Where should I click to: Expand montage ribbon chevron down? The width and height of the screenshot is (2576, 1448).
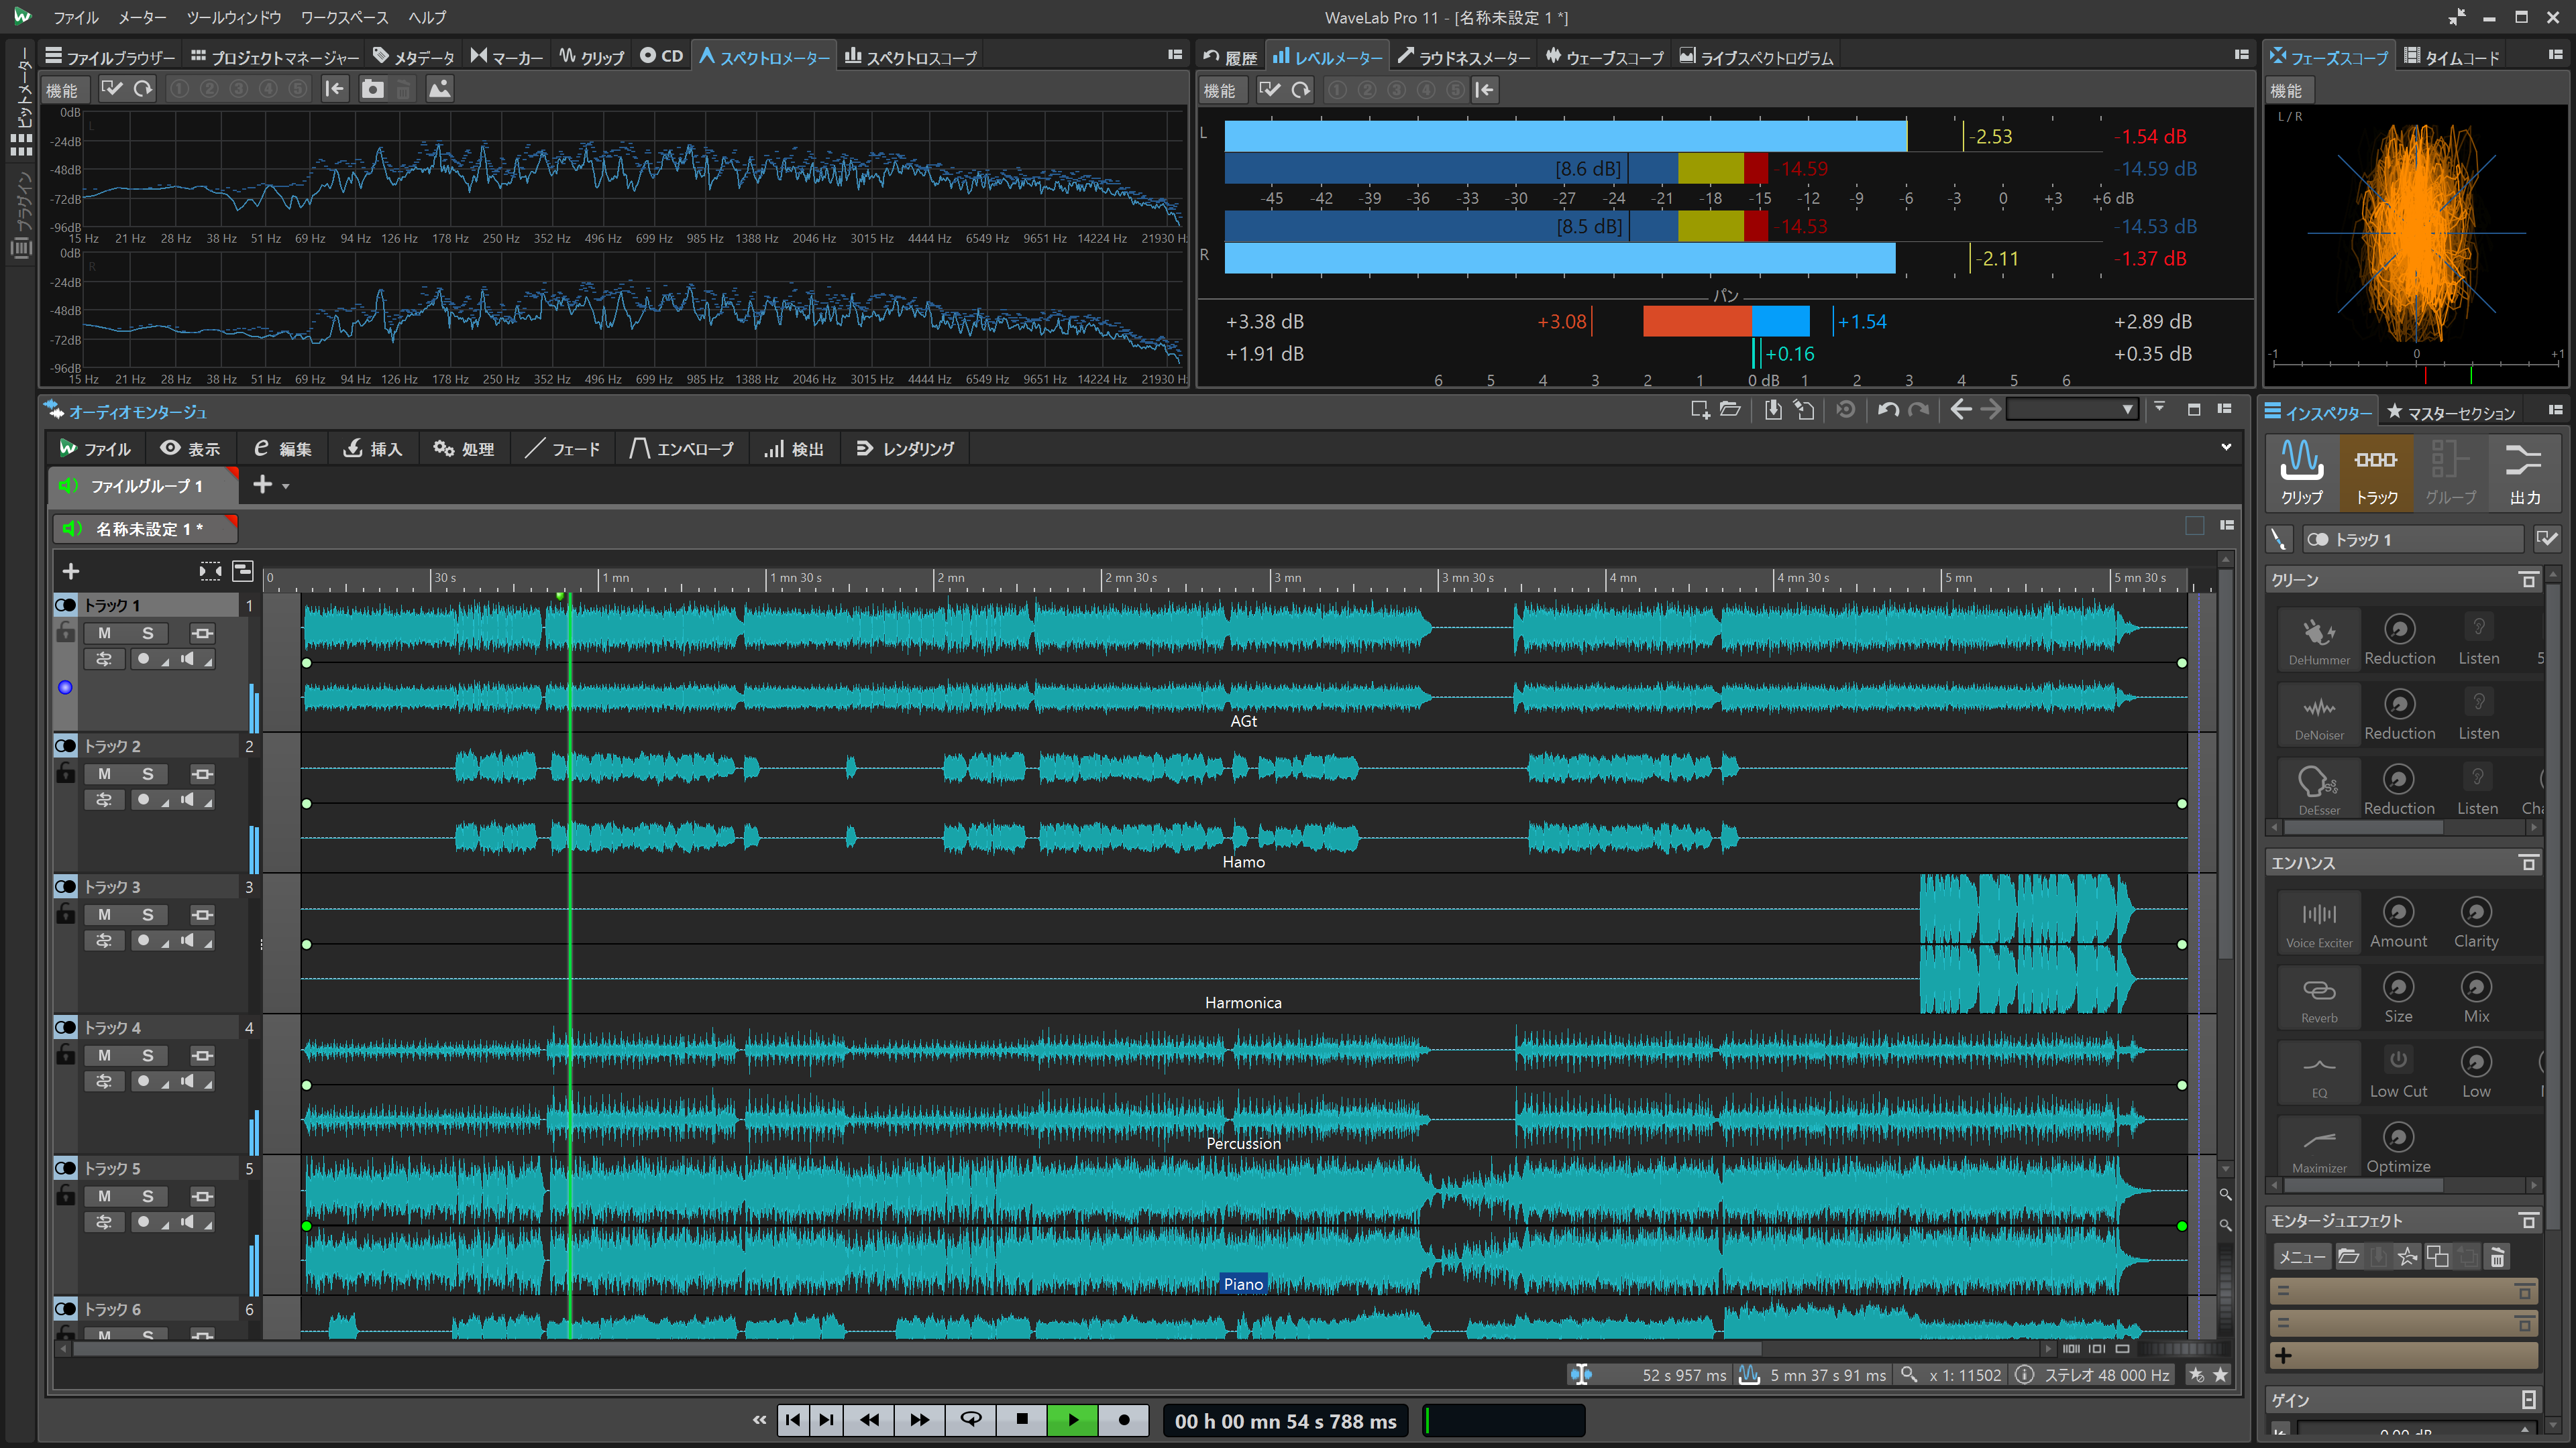coord(2226,448)
